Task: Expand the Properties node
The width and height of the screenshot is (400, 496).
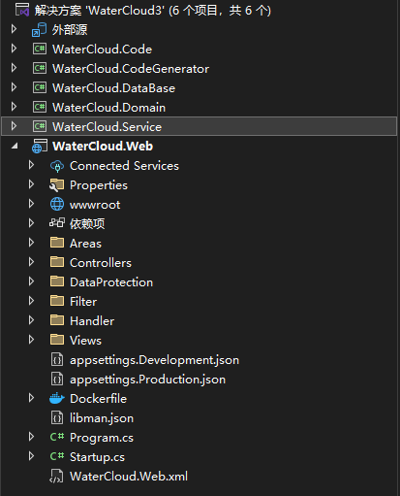Action: click(31, 184)
